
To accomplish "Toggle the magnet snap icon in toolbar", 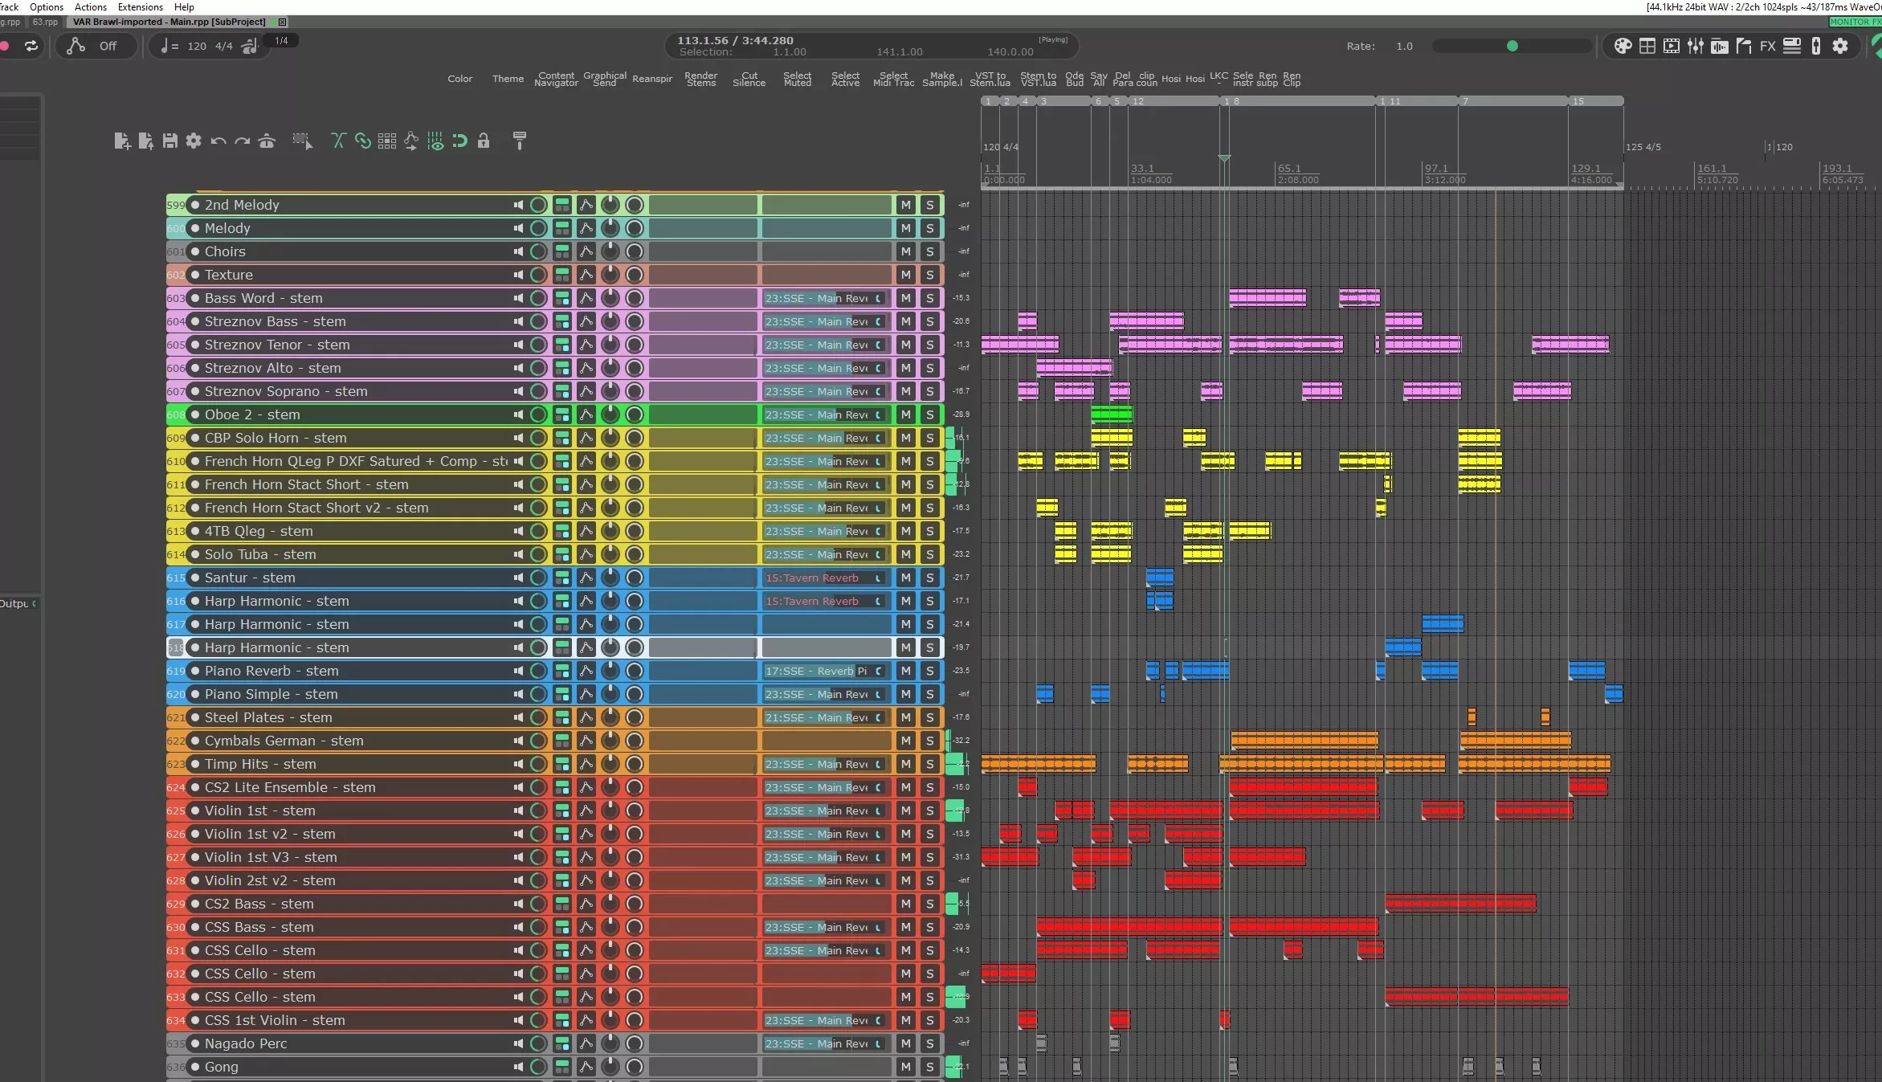I will 459,141.
